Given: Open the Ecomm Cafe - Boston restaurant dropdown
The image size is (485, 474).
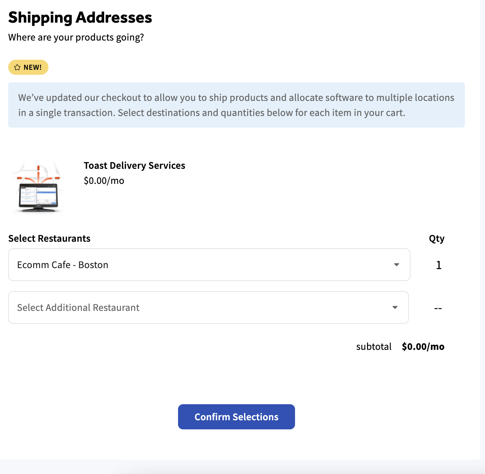Looking at the screenshot, I should click(x=209, y=265).
